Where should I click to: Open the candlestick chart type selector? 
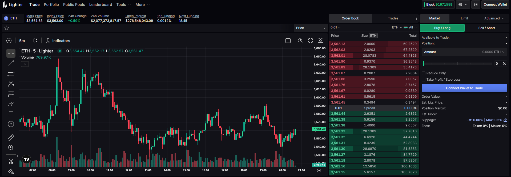(35, 40)
